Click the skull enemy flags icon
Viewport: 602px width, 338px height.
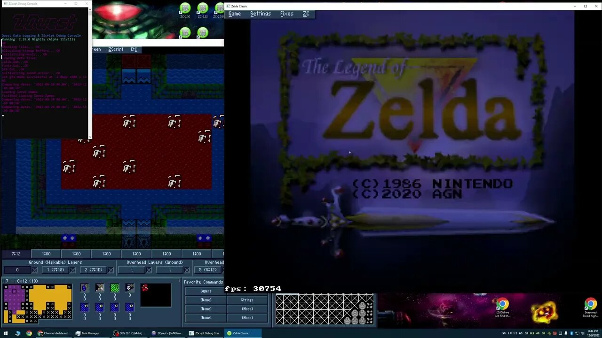(x=130, y=288)
